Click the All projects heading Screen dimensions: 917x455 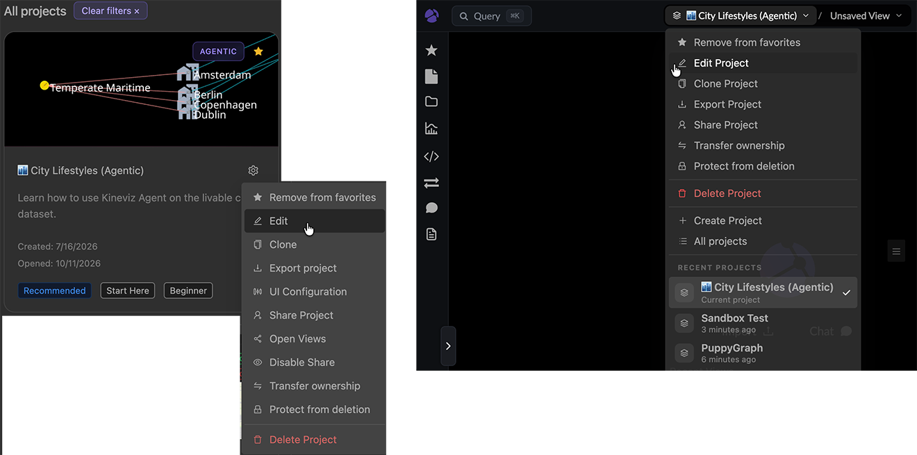(35, 11)
